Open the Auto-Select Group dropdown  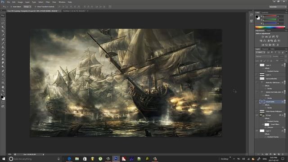point(27,7)
